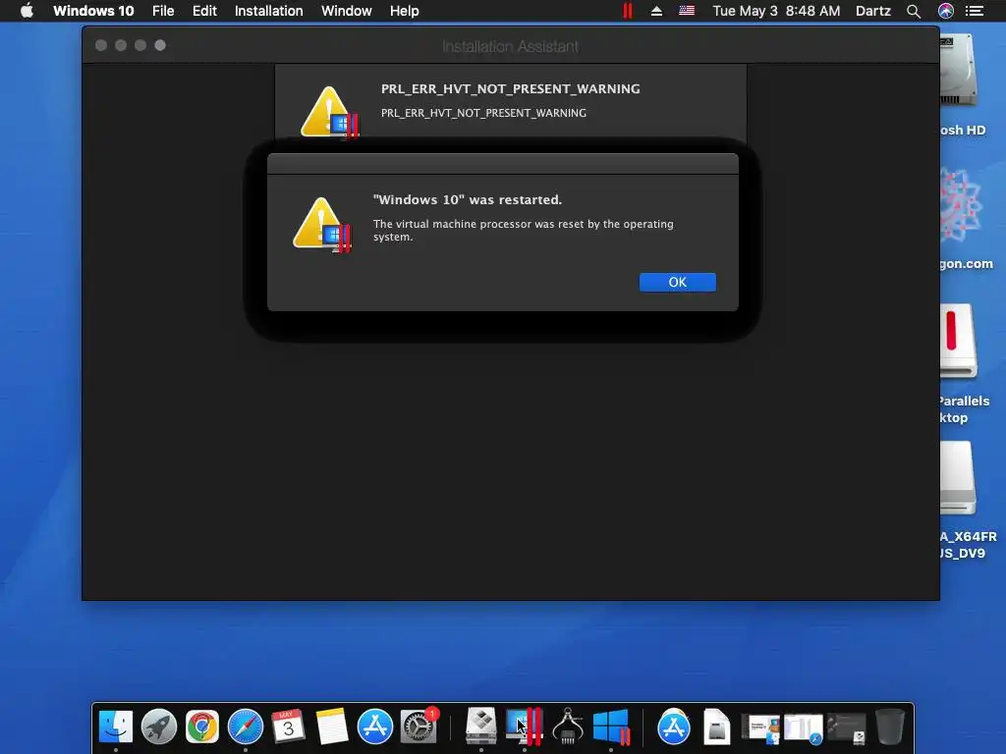The width and height of the screenshot is (1006, 754).
Task: Click the Installation Assistant window title
Action: 510,46
